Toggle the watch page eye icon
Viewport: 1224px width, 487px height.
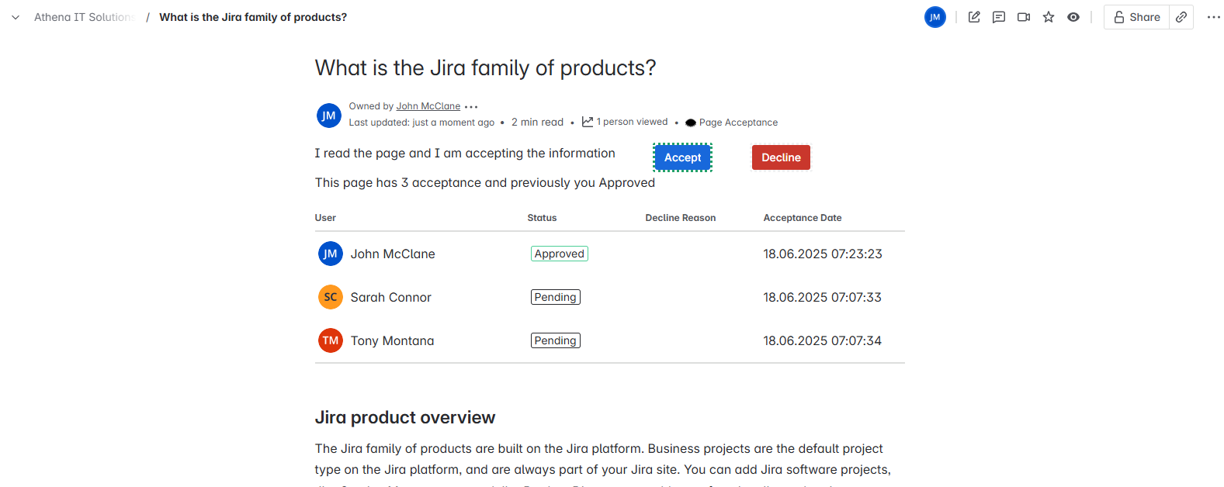click(1073, 17)
